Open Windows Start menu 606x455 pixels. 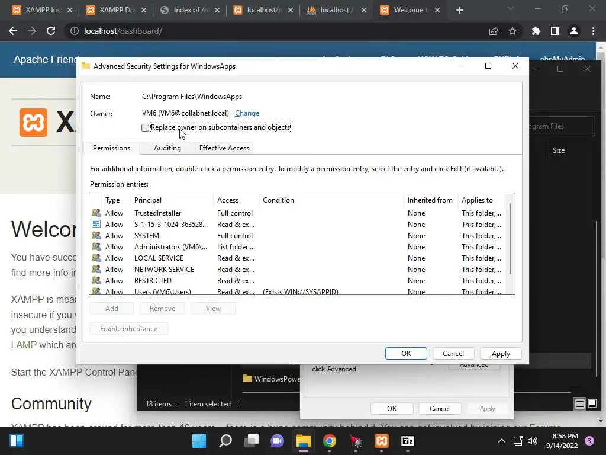point(199,441)
